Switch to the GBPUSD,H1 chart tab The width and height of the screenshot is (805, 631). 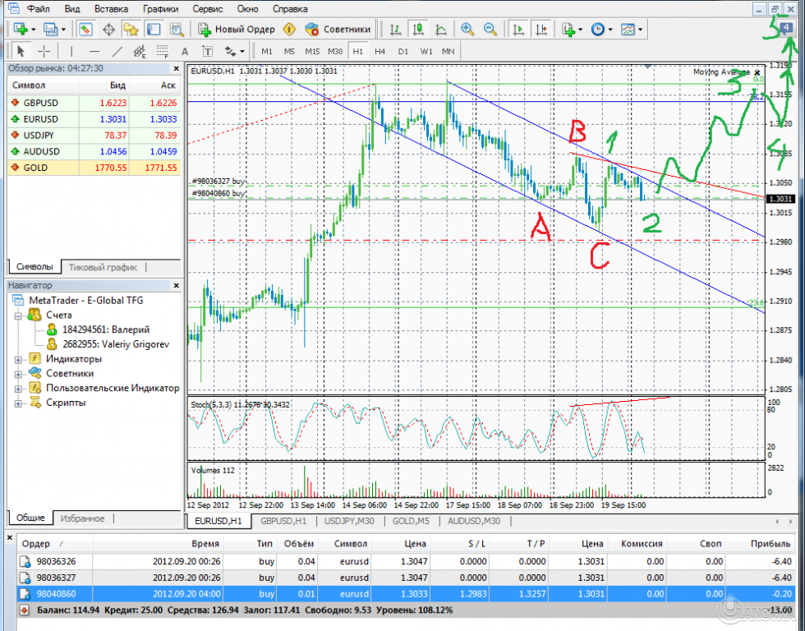[283, 521]
